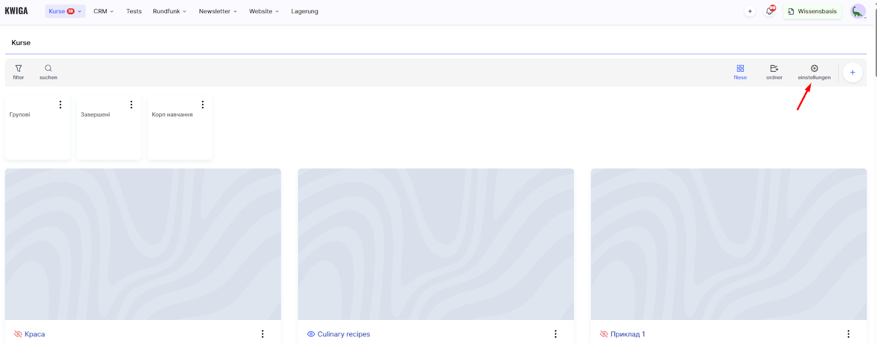Click the small plus icon in top bar
The height and width of the screenshot is (343, 877).
[750, 11]
